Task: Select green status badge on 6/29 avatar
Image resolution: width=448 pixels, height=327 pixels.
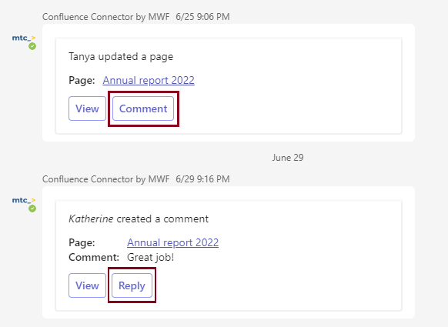Action: (32, 209)
